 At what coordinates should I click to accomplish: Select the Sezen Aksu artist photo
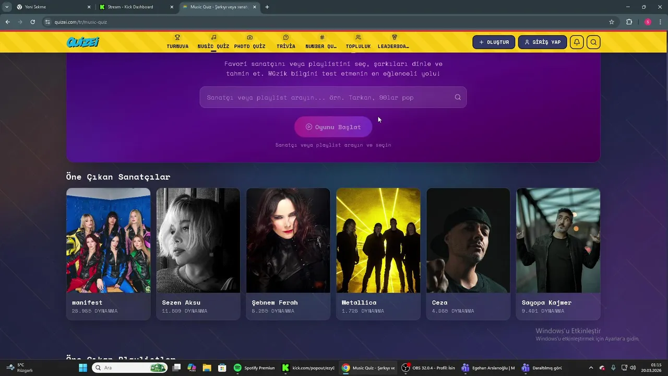[x=198, y=240]
